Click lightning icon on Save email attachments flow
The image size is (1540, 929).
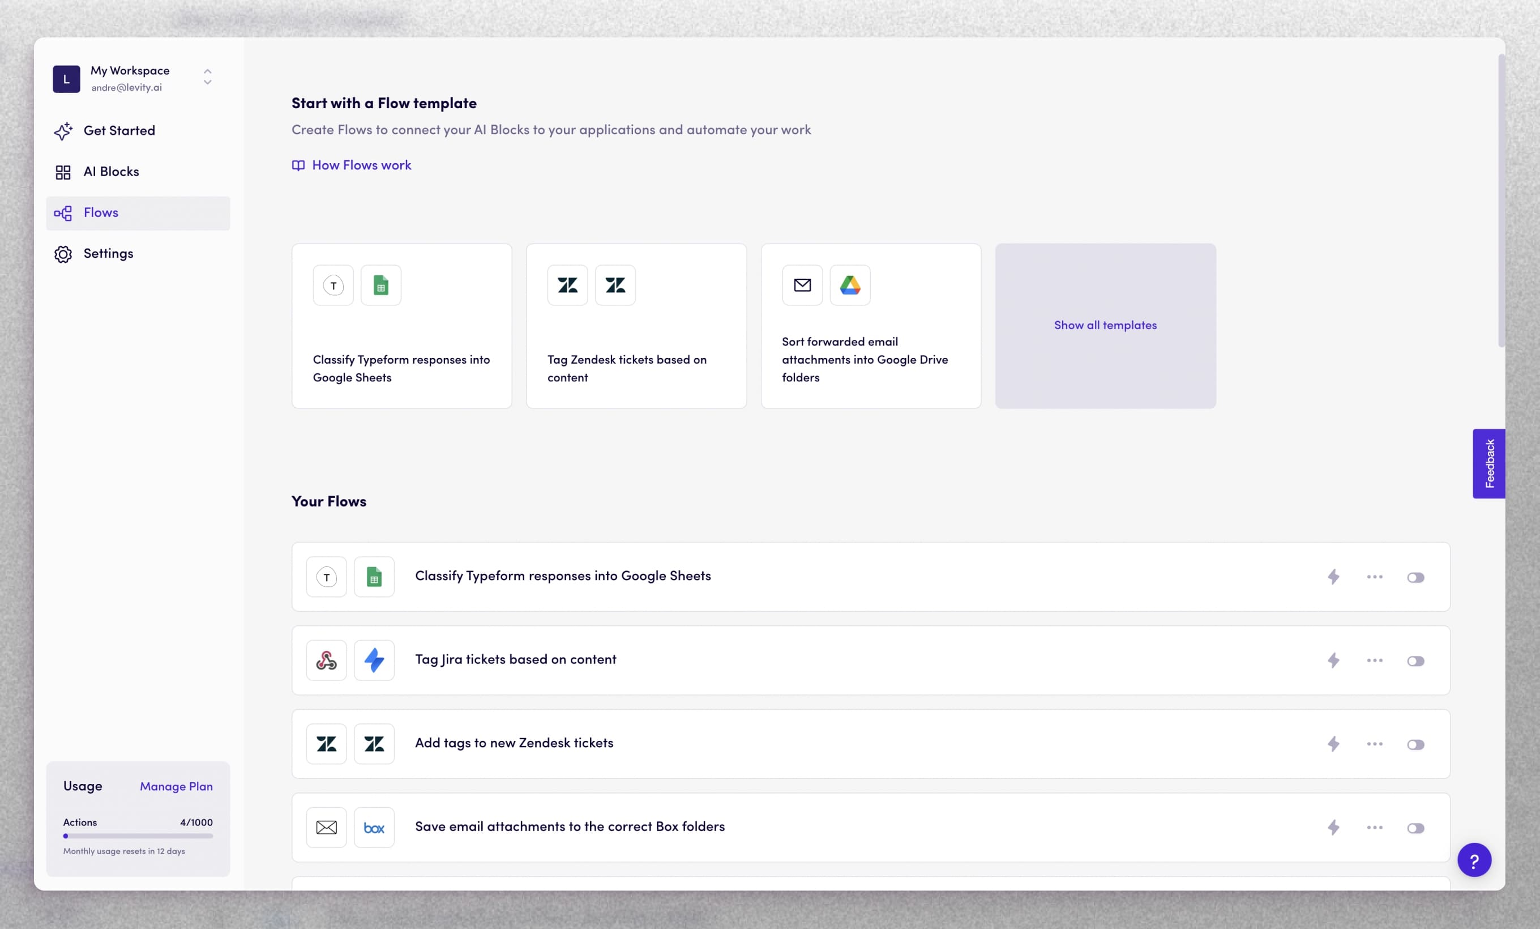click(1333, 828)
